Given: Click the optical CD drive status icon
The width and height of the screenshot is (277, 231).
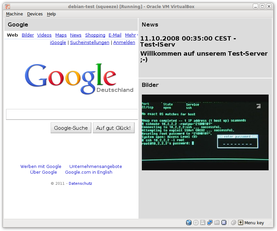Looking at the screenshot, I should [196, 223].
